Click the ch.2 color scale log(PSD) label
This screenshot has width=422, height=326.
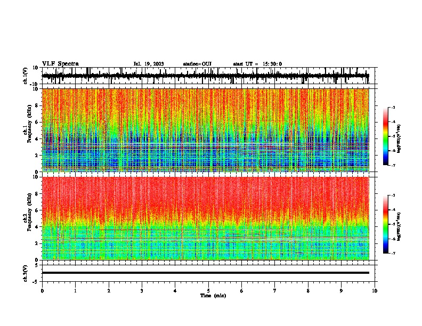399,227
